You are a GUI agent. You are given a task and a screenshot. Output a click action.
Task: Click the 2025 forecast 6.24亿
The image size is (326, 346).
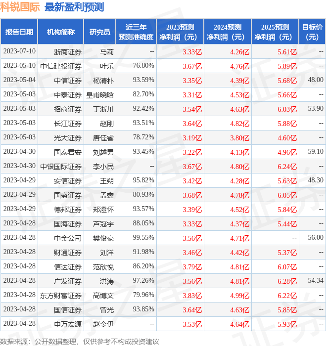(287, 167)
